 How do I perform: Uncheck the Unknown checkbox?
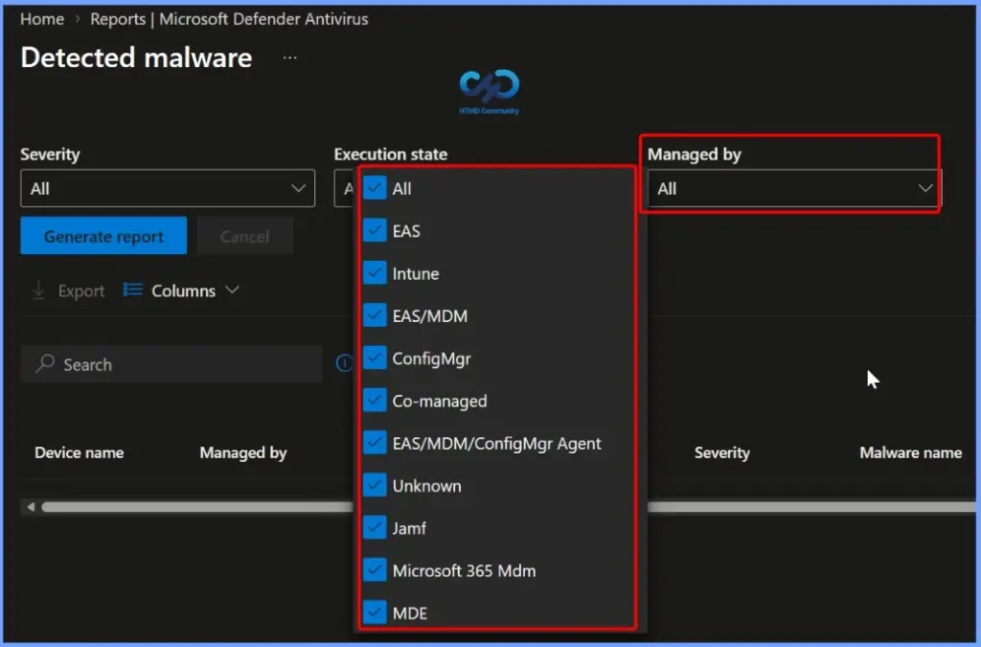point(375,486)
